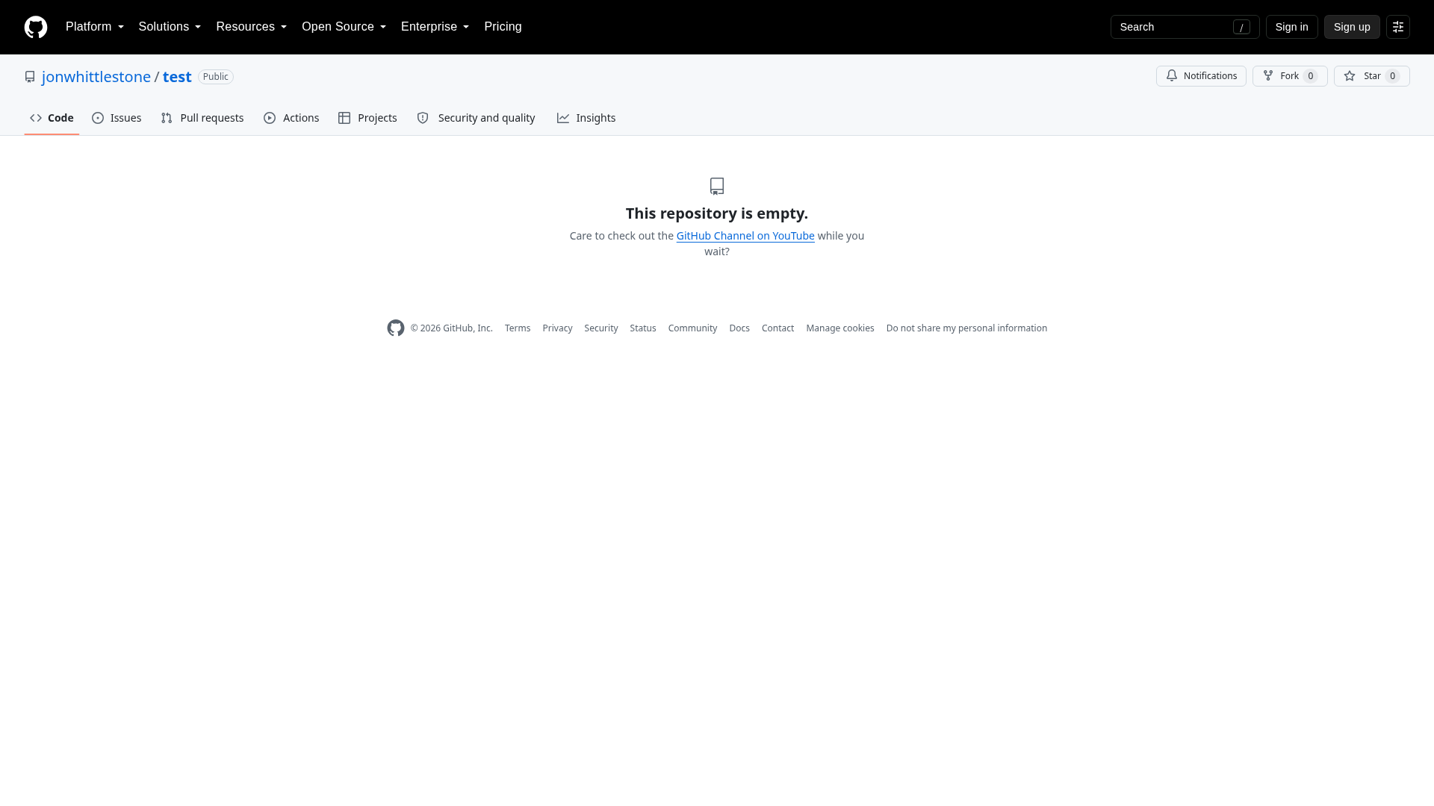The width and height of the screenshot is (1434, 806).
Task: Open the Contact footer link
Action: pos(777,328)
